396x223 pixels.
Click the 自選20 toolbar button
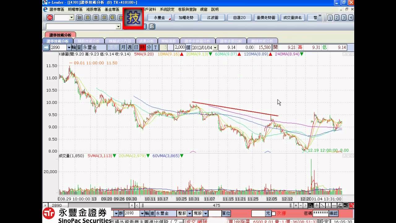239,18
